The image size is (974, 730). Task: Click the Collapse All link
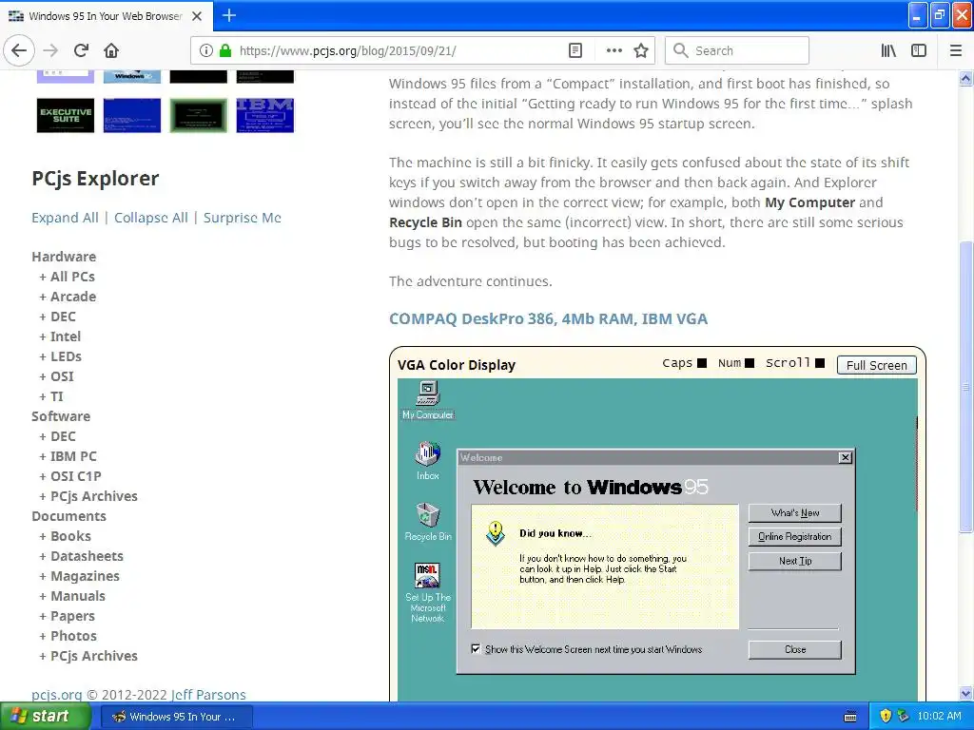(x=151, y=218)
